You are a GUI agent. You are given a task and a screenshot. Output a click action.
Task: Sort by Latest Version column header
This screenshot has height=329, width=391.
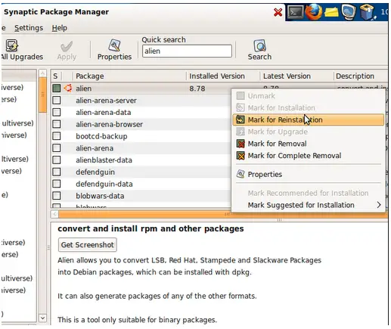(x=296, y=76)
